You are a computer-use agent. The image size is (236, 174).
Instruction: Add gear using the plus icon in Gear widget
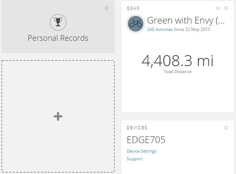point(218,8)
